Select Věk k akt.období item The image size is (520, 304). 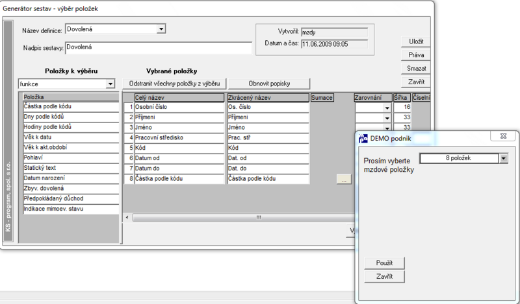[71, 148]
